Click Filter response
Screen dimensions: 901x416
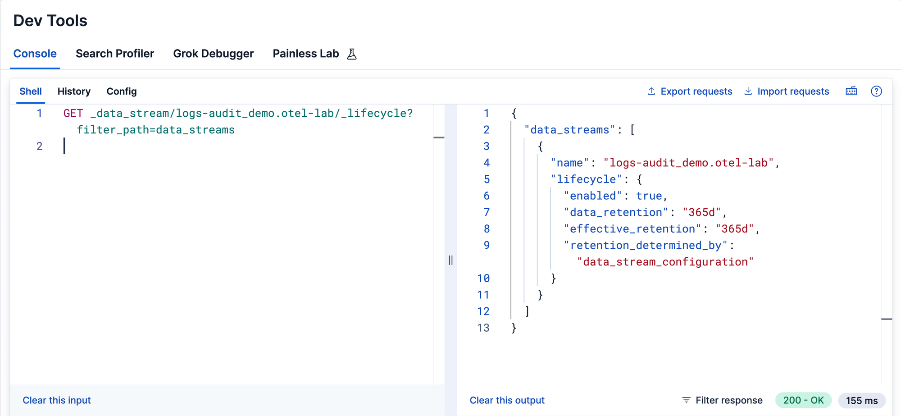click(x=729, y=400)
